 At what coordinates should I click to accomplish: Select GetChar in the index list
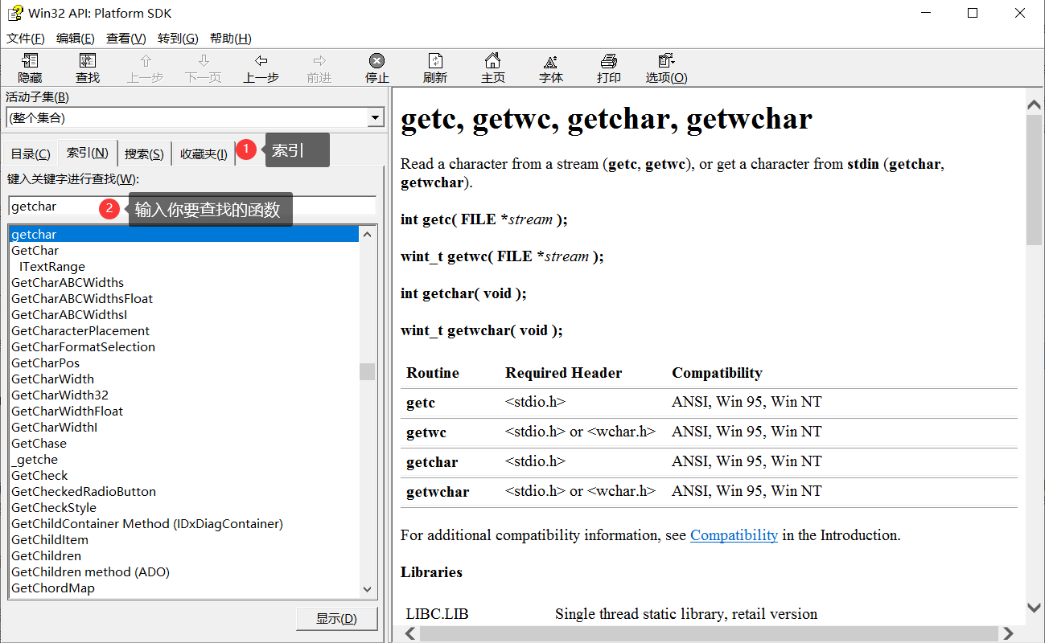tap(35, 251)
